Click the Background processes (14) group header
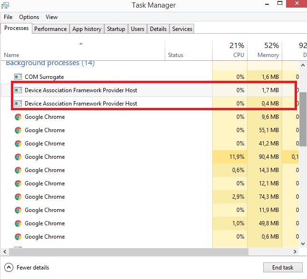 click(50, 63)
